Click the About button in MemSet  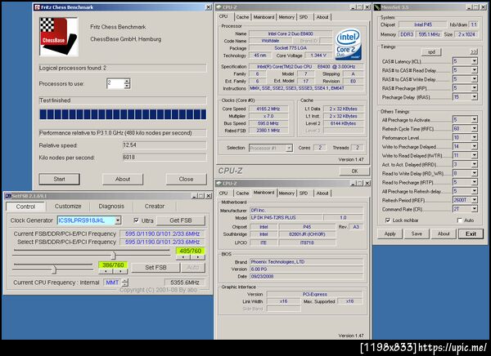coord(444,234)
